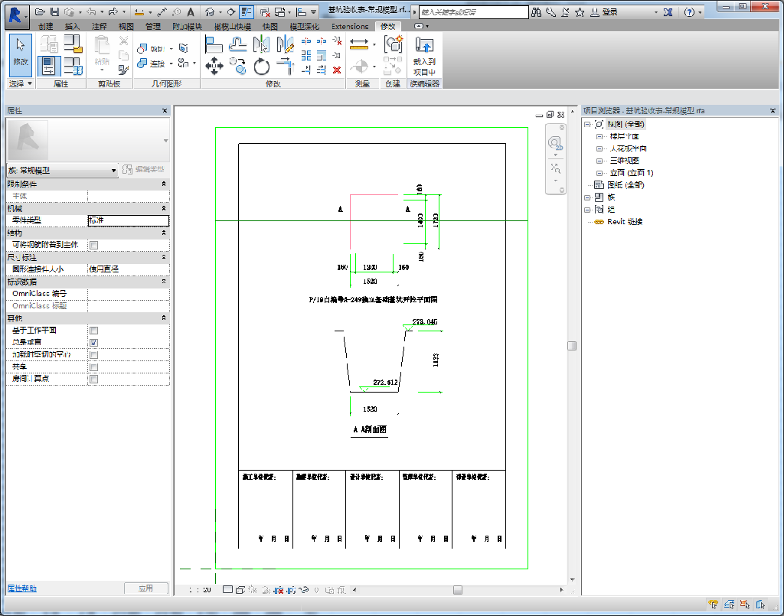This screenshot has height=616, width=784.
Task: Click the '属性帮助' link
Action: pos(22,588)
